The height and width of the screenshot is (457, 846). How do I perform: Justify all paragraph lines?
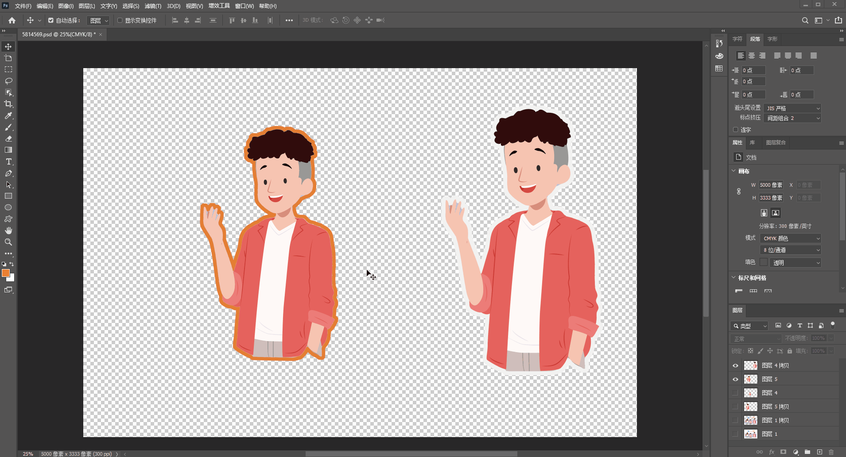[814, 56]
